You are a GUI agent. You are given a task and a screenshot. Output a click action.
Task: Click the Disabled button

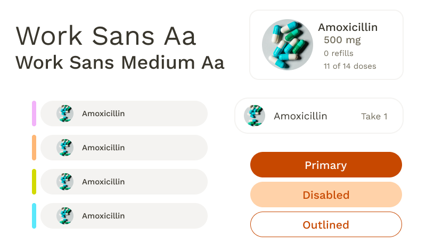click(x=326, y=195)
